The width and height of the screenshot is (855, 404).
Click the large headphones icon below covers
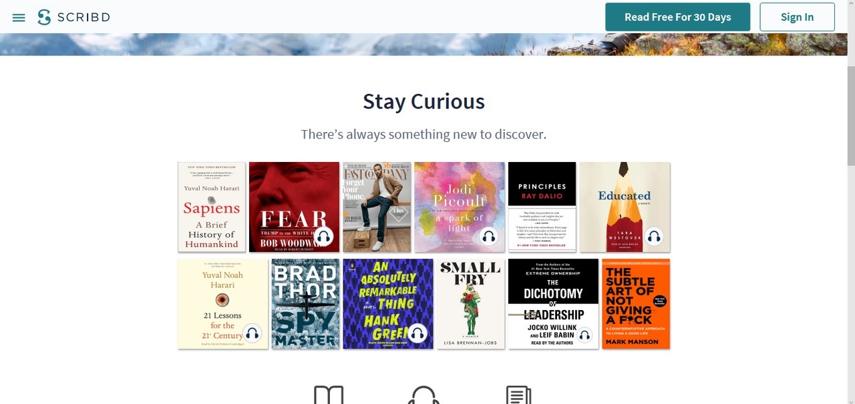(x=423, y=395)
